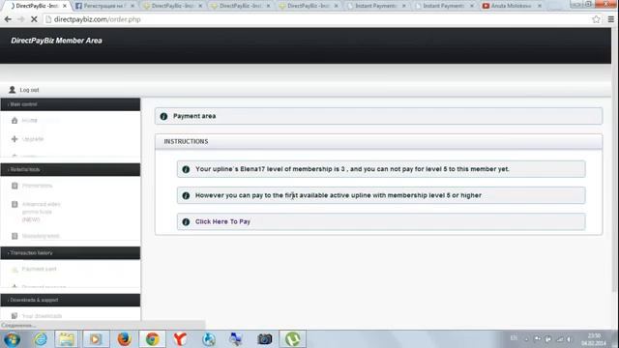Click the icon beside Your downloads

pyautogui.click(x=15, y=316)
